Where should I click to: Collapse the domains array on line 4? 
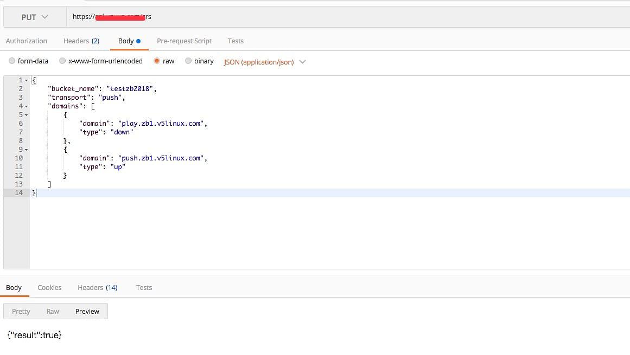27,106
